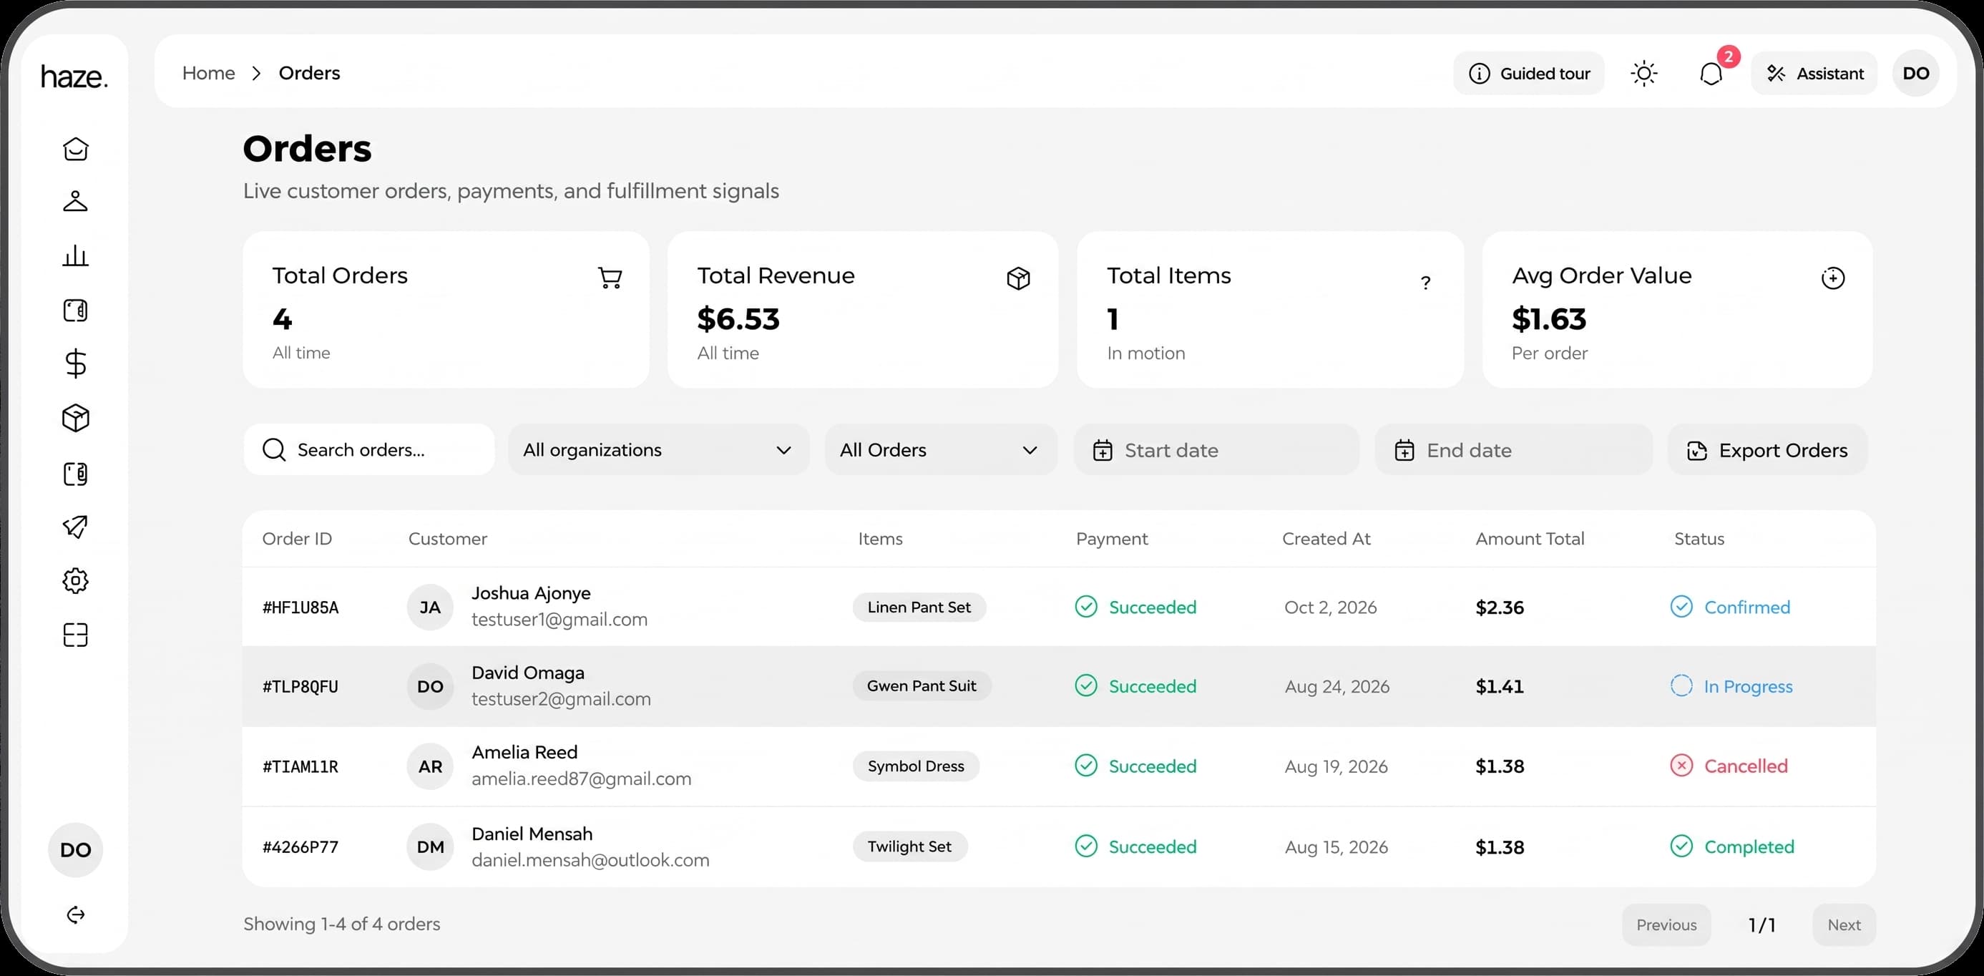Screen dimensions: 1984x976
Task: Click daniel.mensah@outlook.com email
Action: tap(590, 861)
